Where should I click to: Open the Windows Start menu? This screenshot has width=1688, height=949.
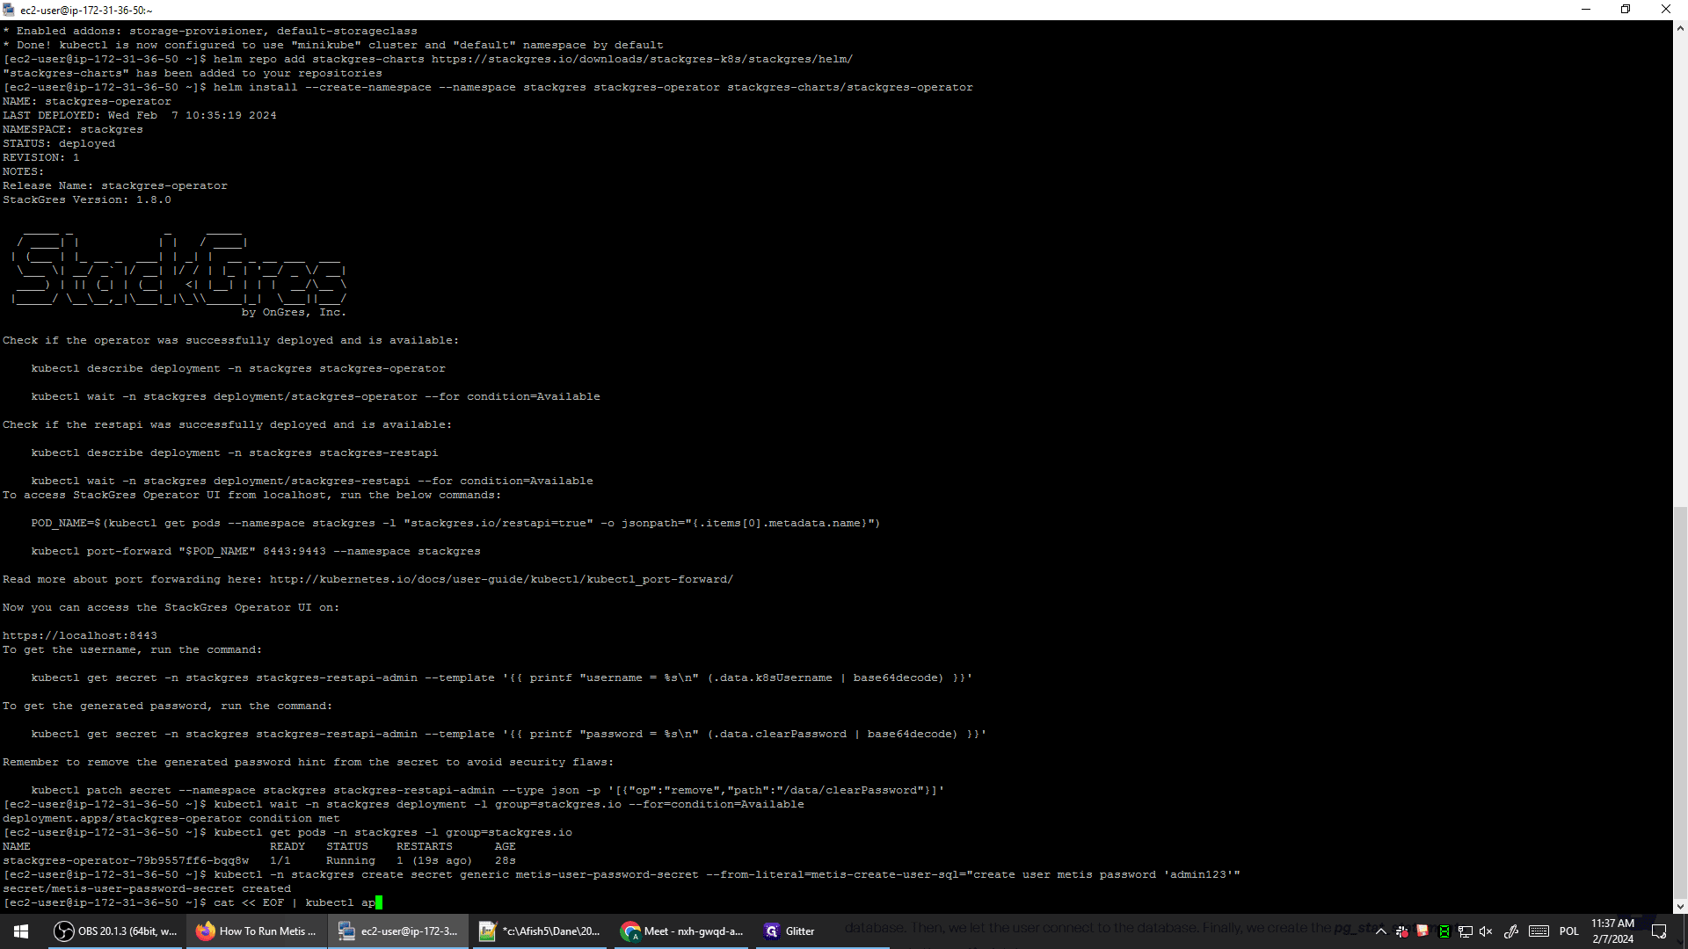21,931
